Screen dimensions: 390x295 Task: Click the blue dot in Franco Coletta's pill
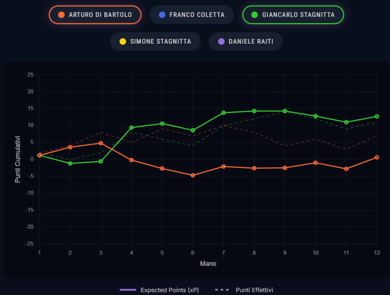(x=163, y=15)
